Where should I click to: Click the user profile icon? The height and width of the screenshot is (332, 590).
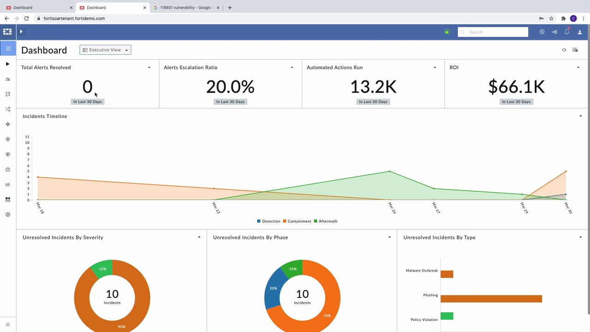[x=580, y=32]
